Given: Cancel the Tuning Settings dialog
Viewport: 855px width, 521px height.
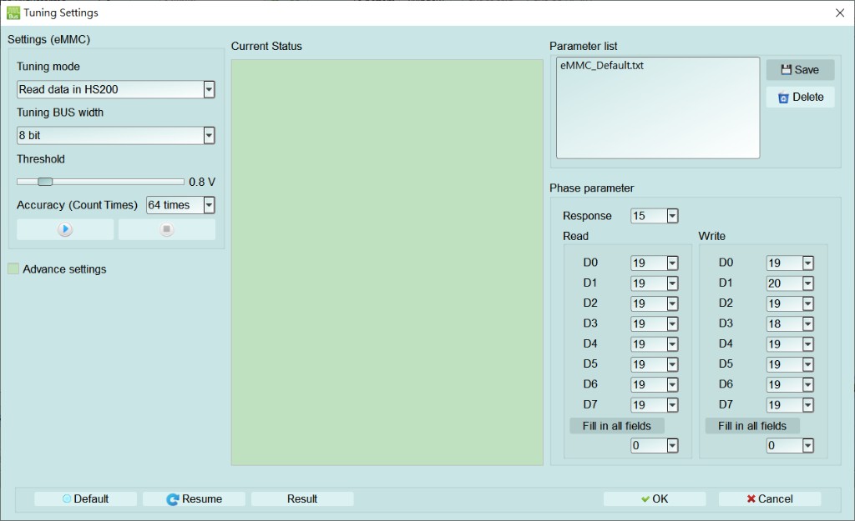Looking at the screenshot, I should (x=769, y=498).
